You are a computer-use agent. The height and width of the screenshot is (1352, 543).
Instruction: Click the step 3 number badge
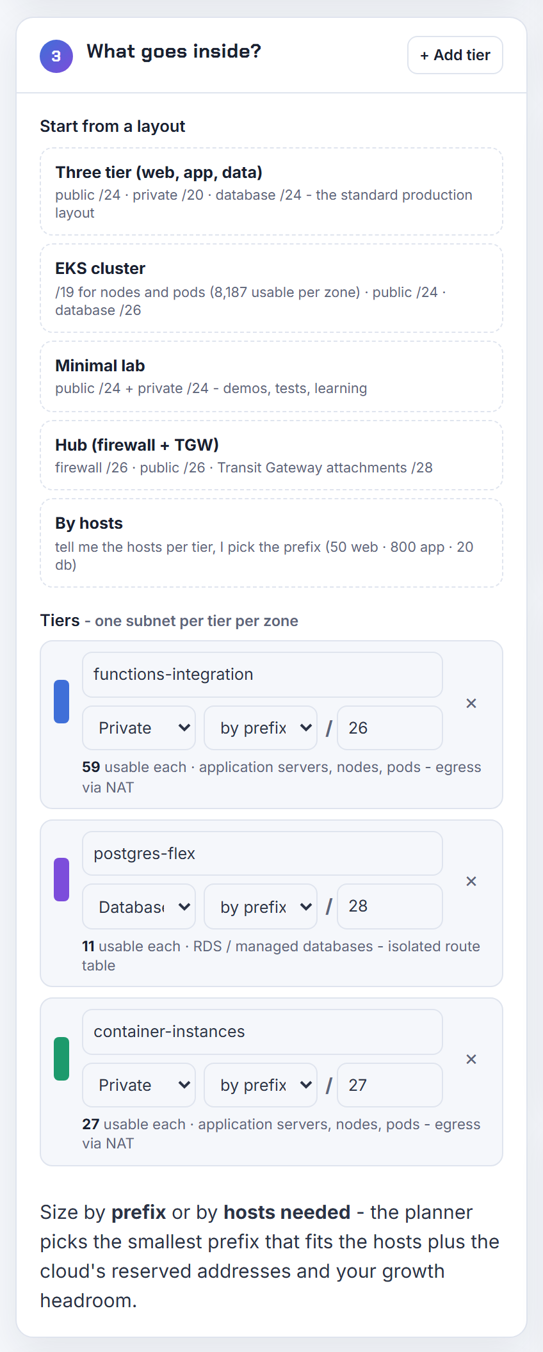pos(56,56)
